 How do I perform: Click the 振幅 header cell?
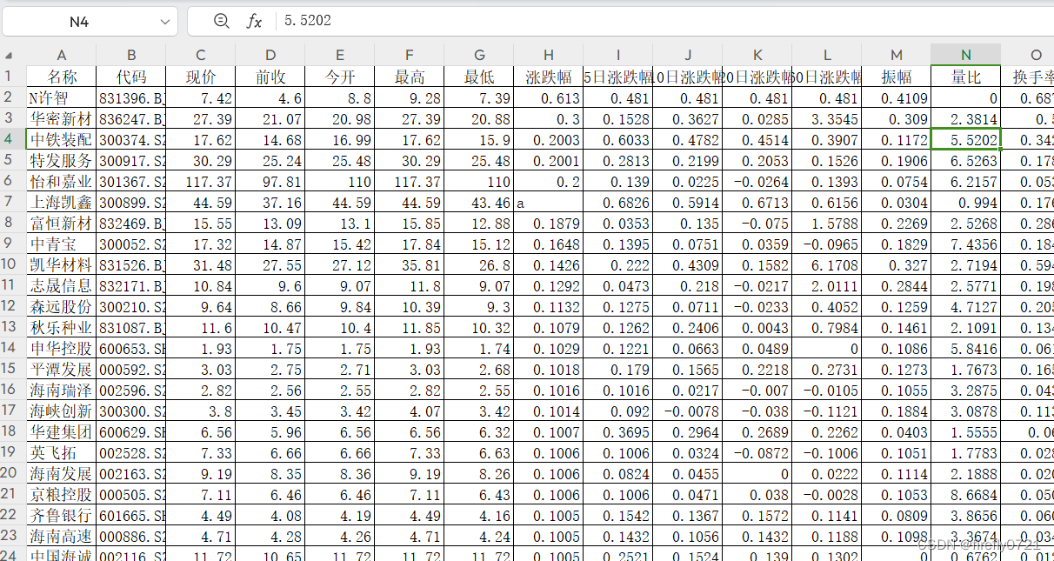click(x=897, y=77)
